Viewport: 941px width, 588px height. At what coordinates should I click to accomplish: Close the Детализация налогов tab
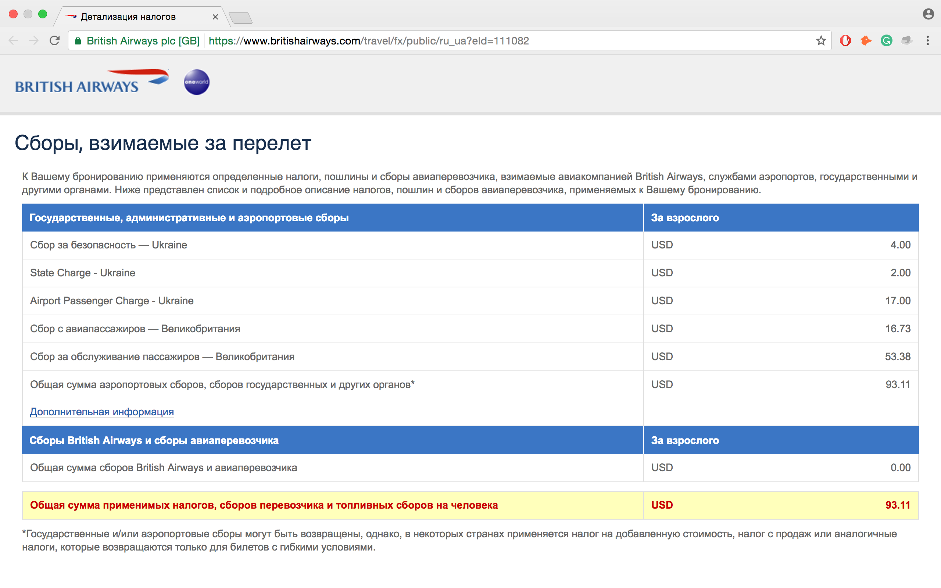(215, 17)
